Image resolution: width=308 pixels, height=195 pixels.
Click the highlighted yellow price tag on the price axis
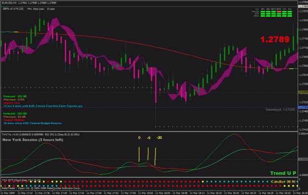pyautogui.click(x=303, y=92)
